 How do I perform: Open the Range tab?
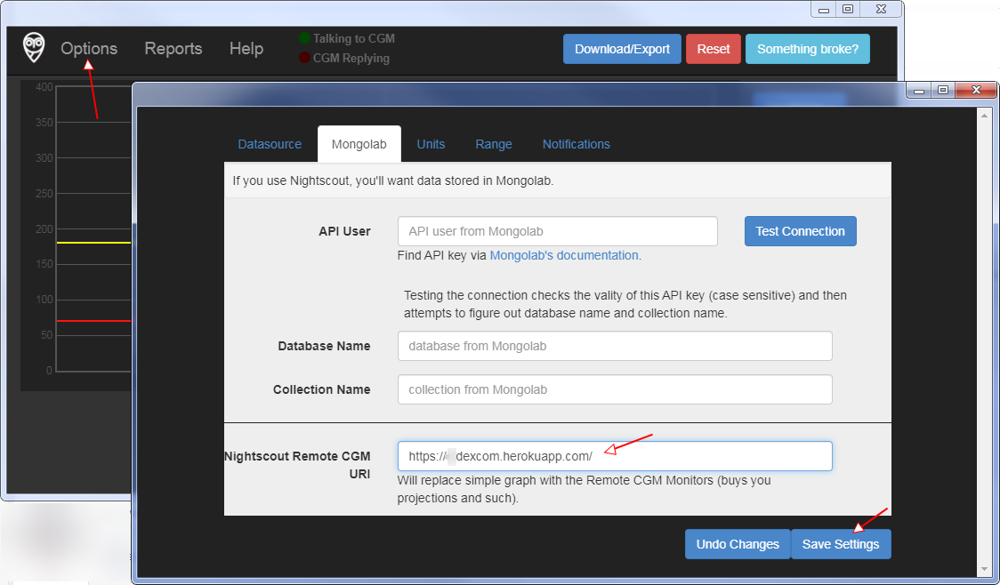tap(494, 144)
